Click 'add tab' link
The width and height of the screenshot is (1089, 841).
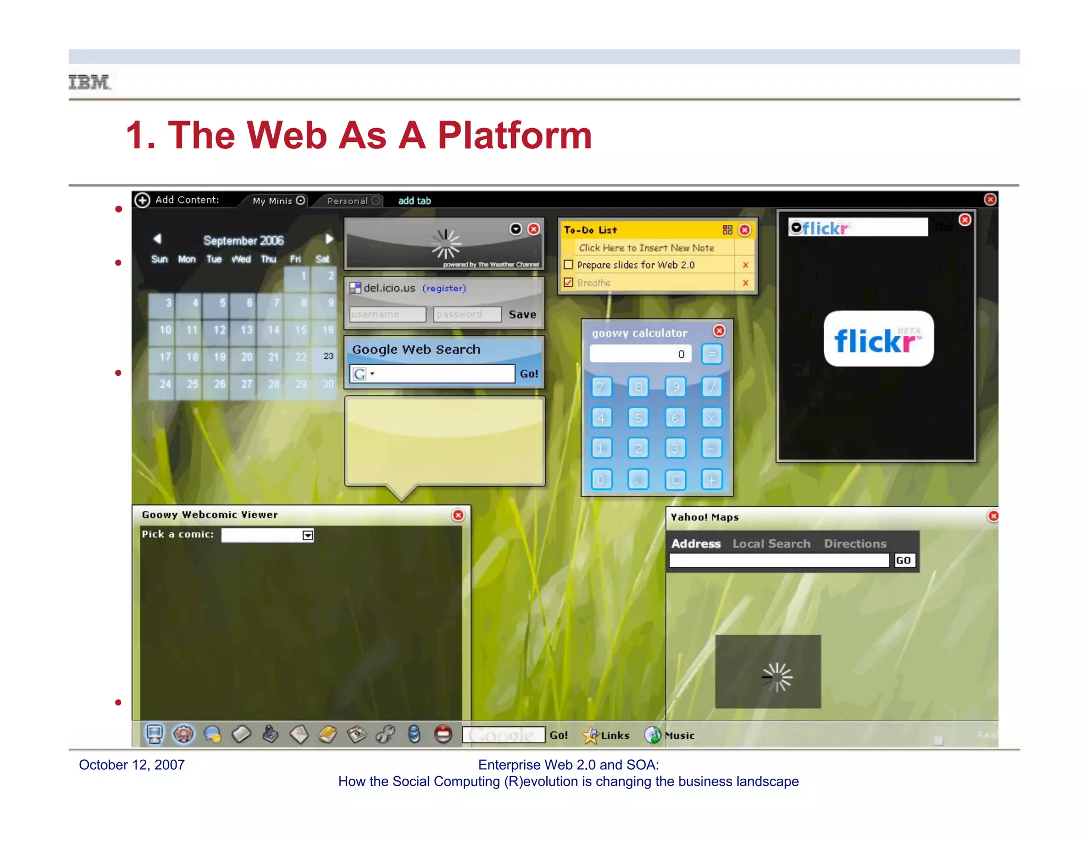point(415,200)
